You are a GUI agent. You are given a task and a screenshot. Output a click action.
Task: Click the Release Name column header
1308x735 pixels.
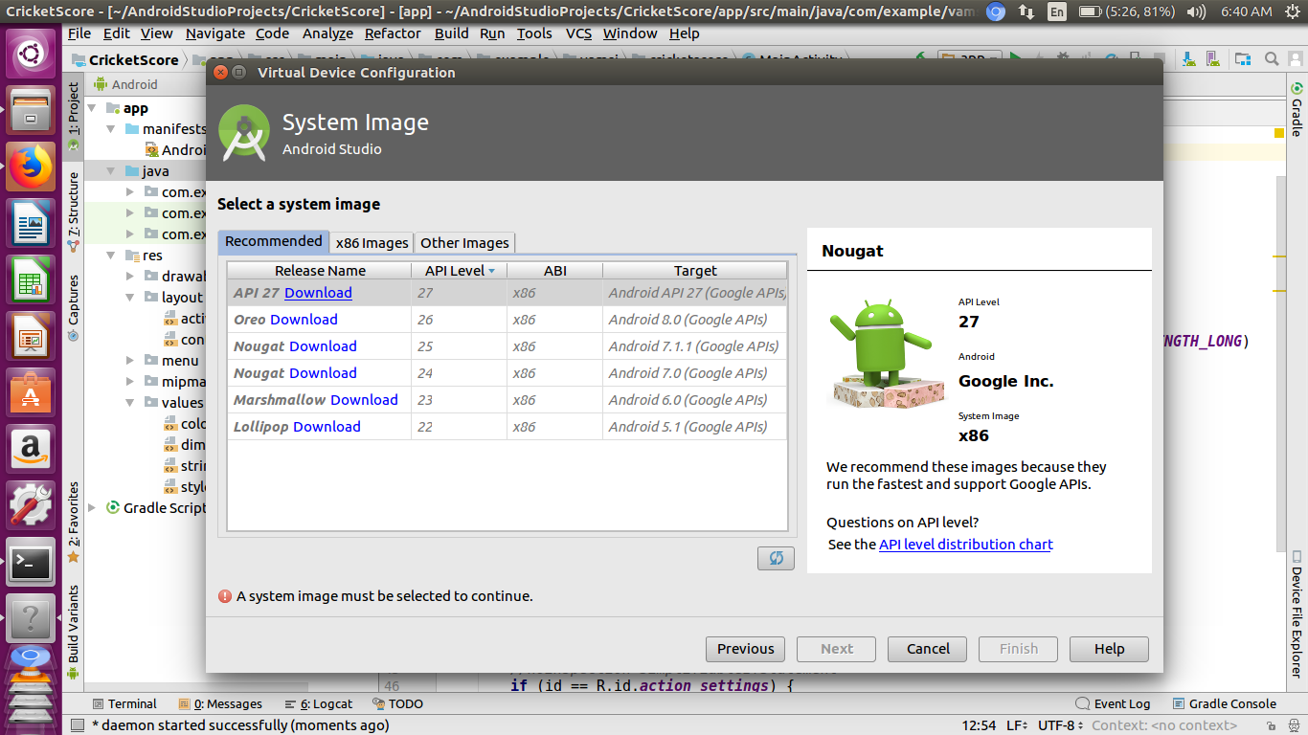coord(320,271)
